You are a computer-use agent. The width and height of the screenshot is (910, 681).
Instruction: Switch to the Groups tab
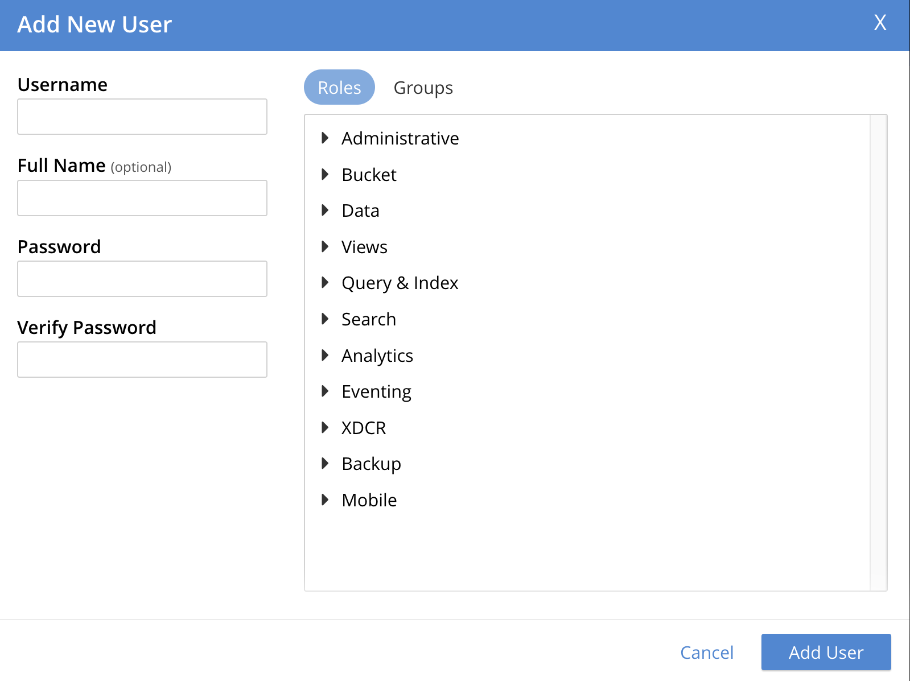click(423, 88)
